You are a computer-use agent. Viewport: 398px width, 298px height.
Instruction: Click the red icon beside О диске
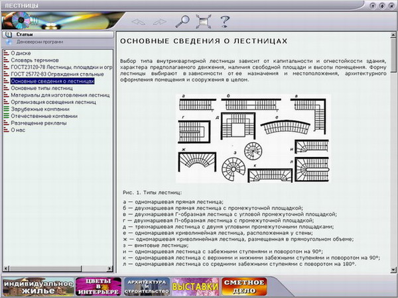6,53
